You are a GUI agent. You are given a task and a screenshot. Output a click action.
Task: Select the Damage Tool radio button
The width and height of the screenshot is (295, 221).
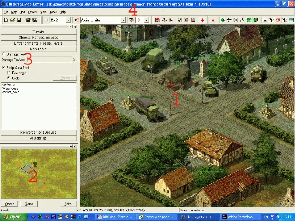4,54
